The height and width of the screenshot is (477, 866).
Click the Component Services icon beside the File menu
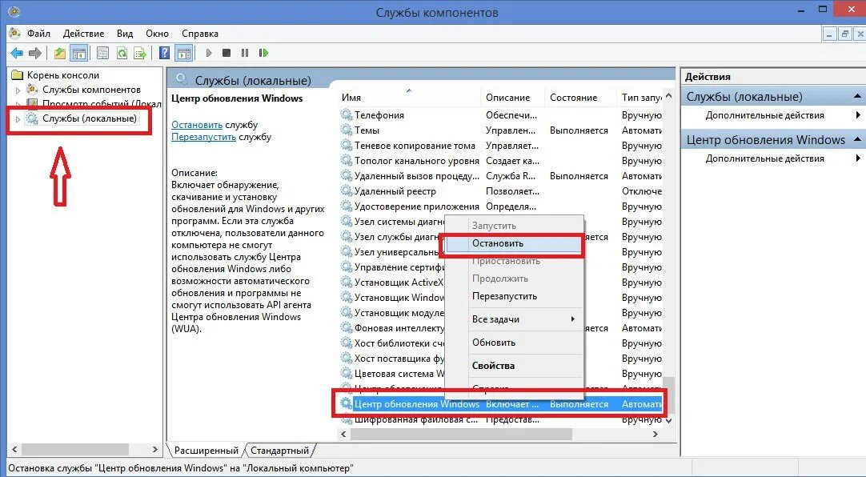[15, 33]
